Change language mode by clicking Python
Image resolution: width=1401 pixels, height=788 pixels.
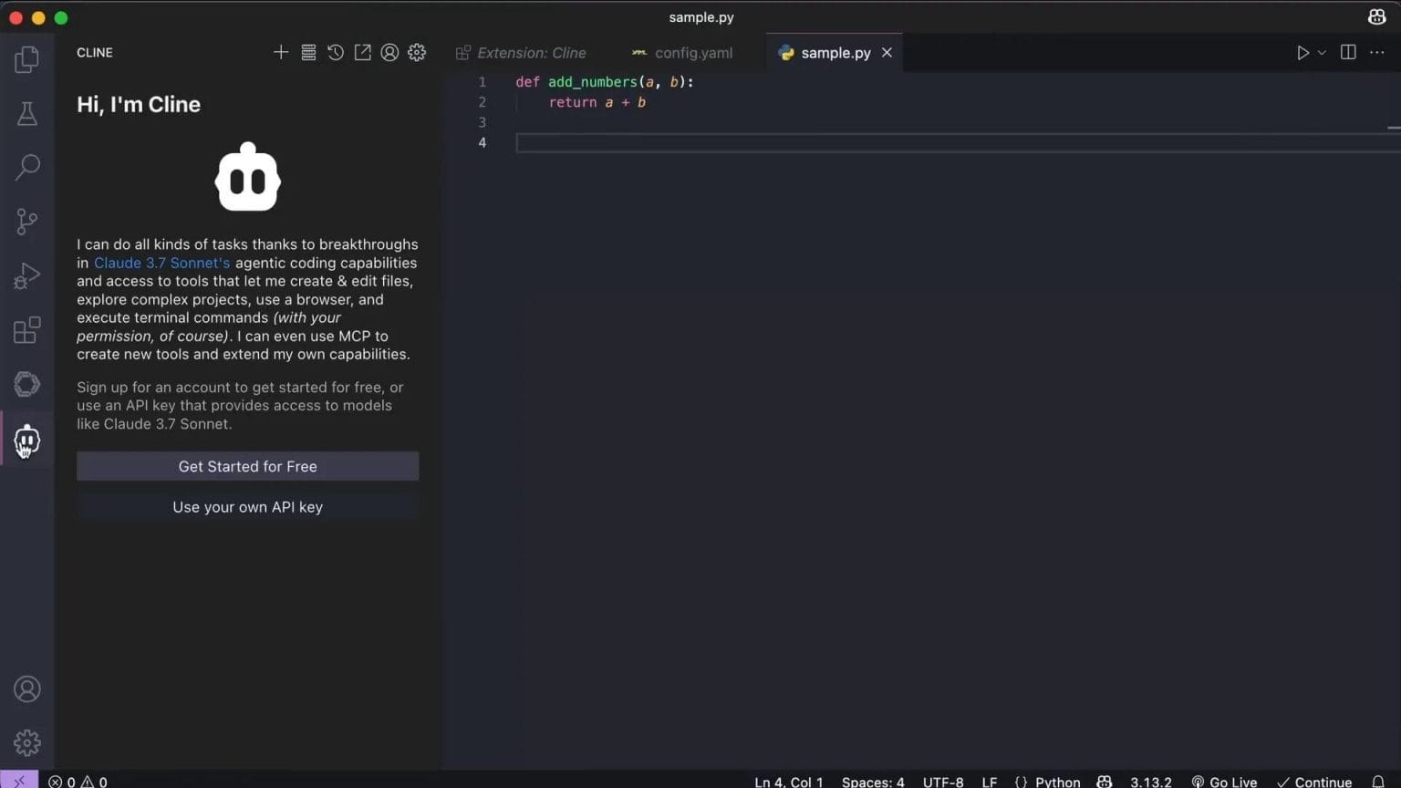(x=1058, y=782)
